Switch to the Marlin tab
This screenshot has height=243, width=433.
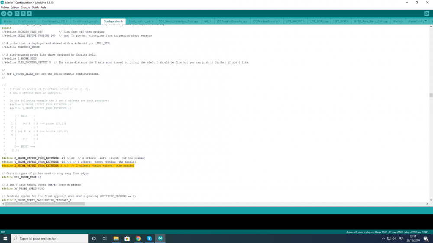[8, 21]
